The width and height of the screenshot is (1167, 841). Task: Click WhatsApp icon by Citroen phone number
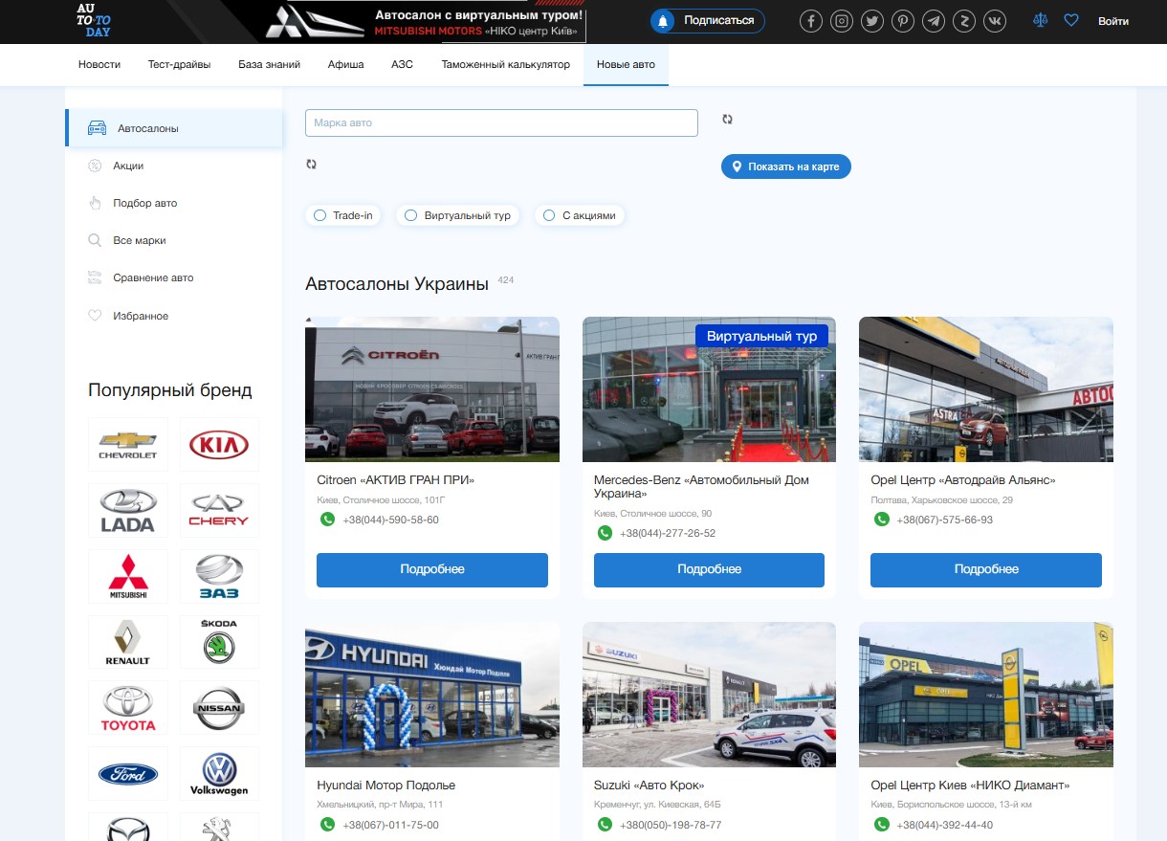click(x=327, y=520)
